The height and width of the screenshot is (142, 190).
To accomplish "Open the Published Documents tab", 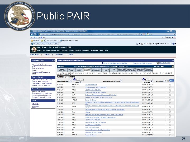I will (121, 70).
